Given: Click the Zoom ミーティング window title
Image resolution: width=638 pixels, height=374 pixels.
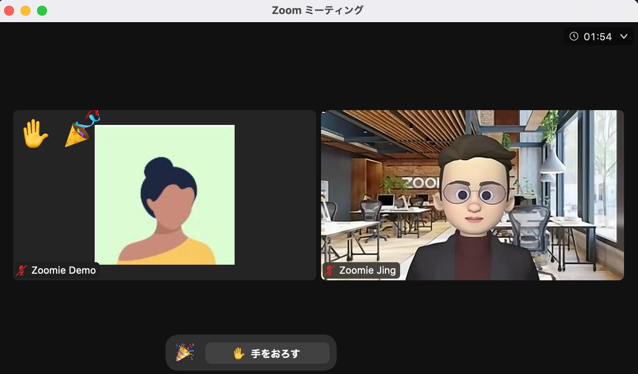Looking at the screenshot, I should [318, 10].
